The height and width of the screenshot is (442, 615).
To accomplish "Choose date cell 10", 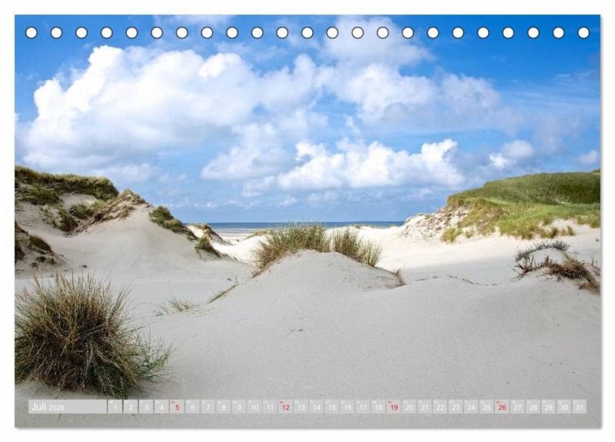I will coord(254,407).
